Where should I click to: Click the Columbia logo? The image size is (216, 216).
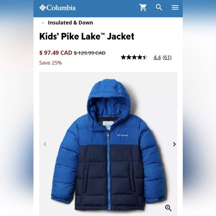(x=57, y=7)
